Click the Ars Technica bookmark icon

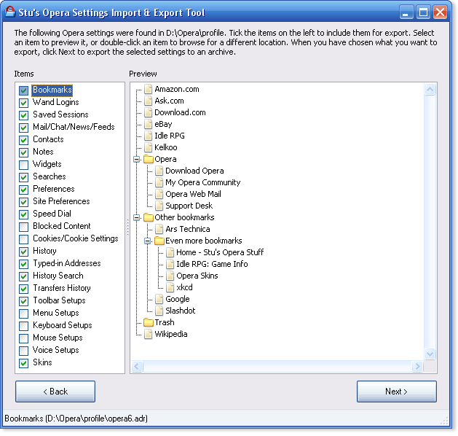(x=159, y=229)
